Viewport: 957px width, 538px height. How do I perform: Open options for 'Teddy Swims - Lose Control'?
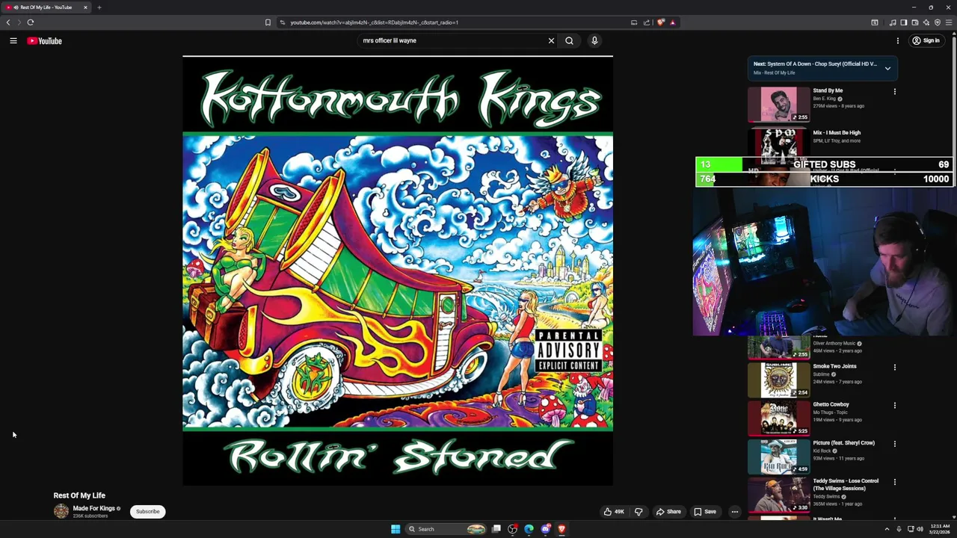point(894,482)
